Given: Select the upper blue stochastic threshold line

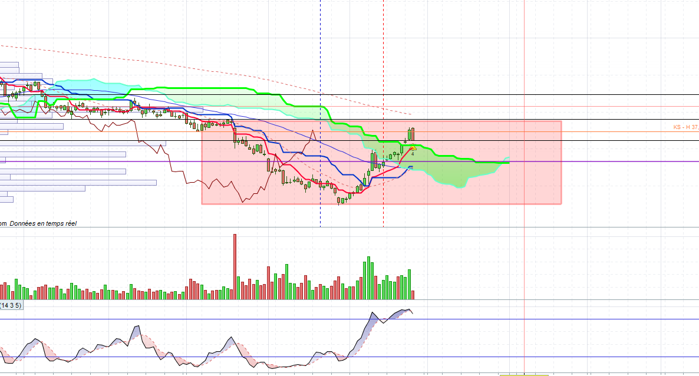Looking at the screenshot, I should tap(349, 319).
